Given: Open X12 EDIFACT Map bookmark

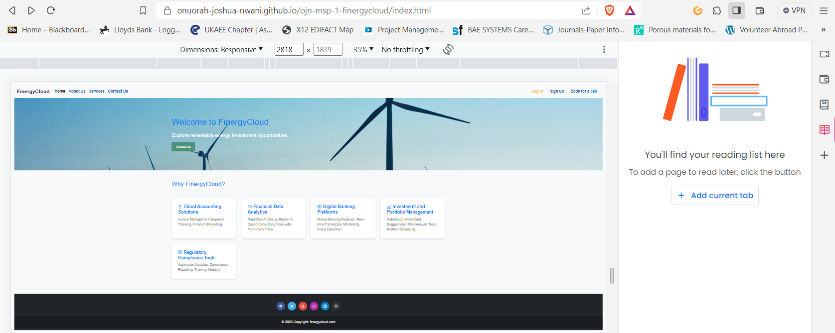Looking at the screenshot, I should tap(318, 30).
